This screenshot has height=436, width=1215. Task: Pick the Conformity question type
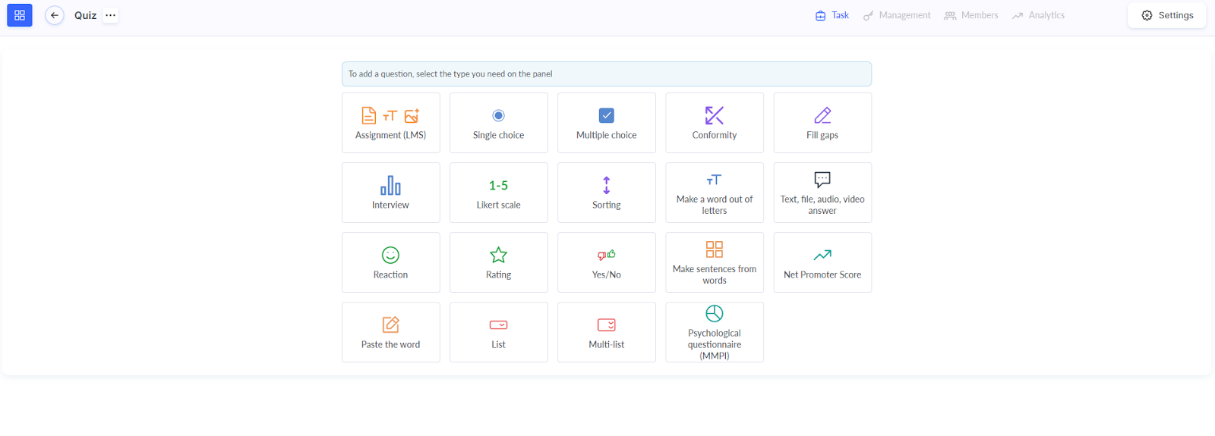coord(714,123)
